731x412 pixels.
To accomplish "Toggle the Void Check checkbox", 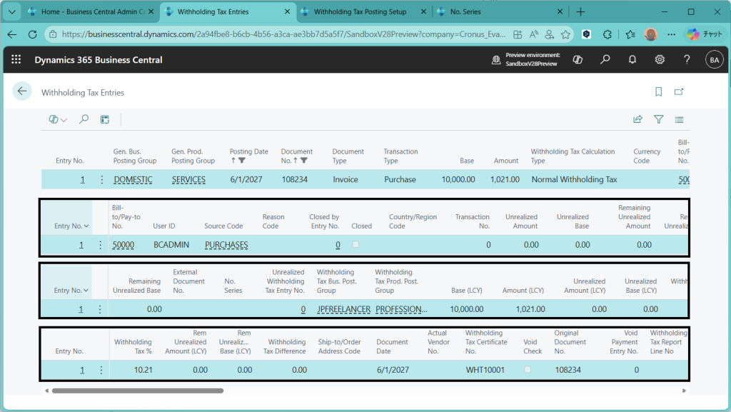I will 528,370.
